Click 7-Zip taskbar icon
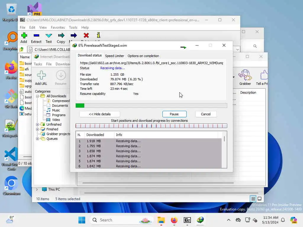Screen dimensions: 303x227 coord(187,220)
